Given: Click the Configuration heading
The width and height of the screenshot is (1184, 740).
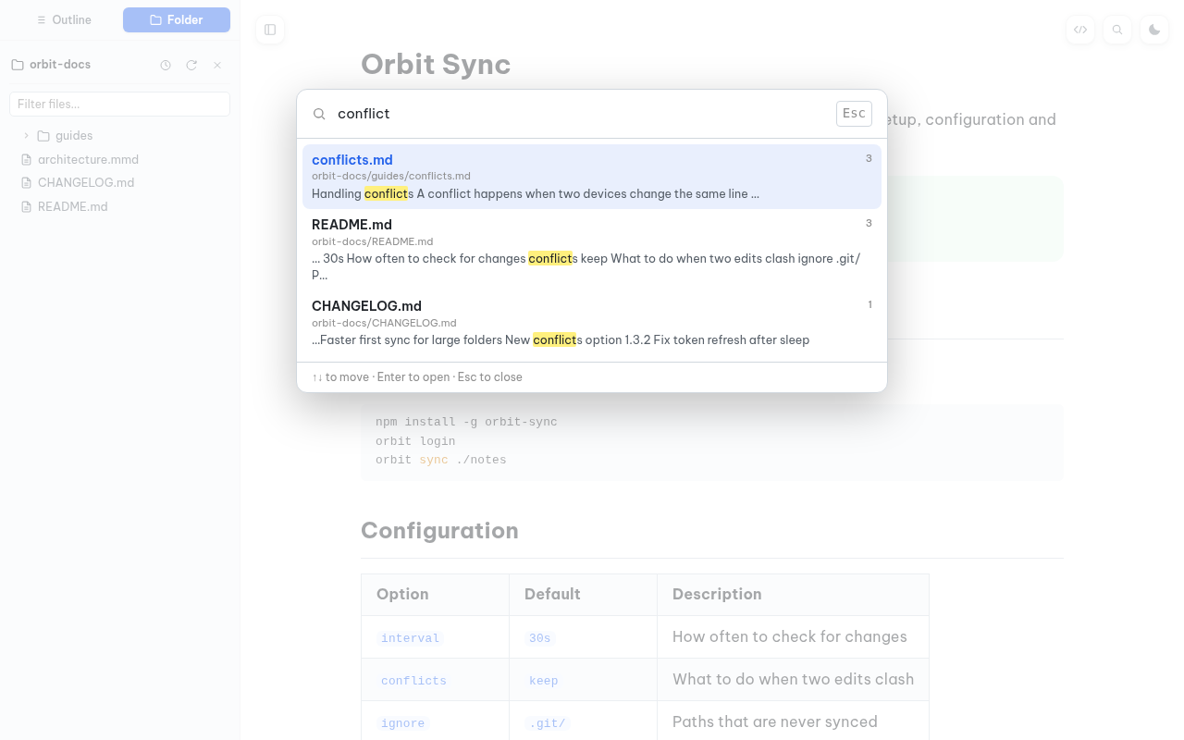Looking at the screenshot, I should pos(439,530).
